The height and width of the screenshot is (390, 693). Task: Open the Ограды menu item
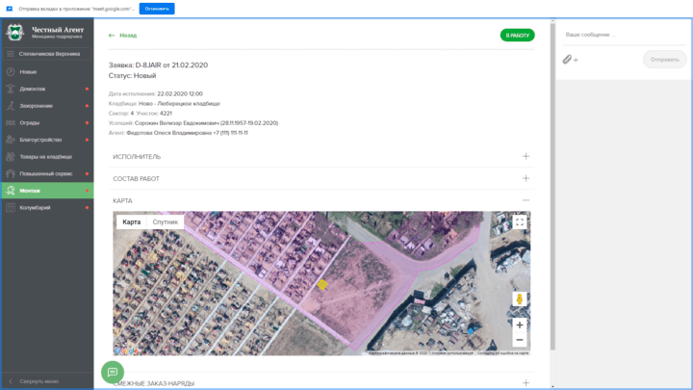pos(47,123)
